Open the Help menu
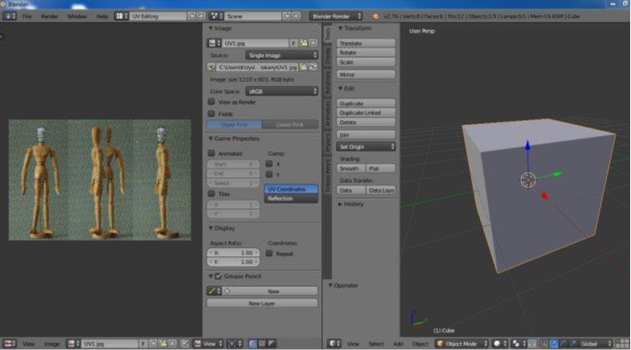The image size is (631, 350). [x=102, y=17]
